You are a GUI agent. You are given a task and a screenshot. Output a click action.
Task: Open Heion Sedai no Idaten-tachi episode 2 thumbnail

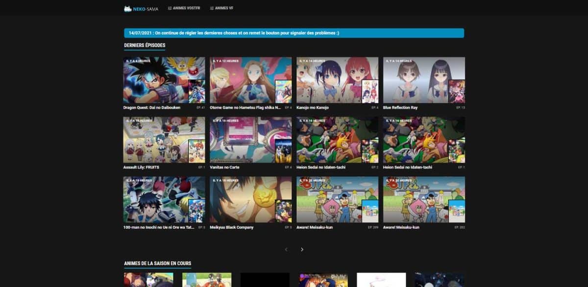[338, 140]
